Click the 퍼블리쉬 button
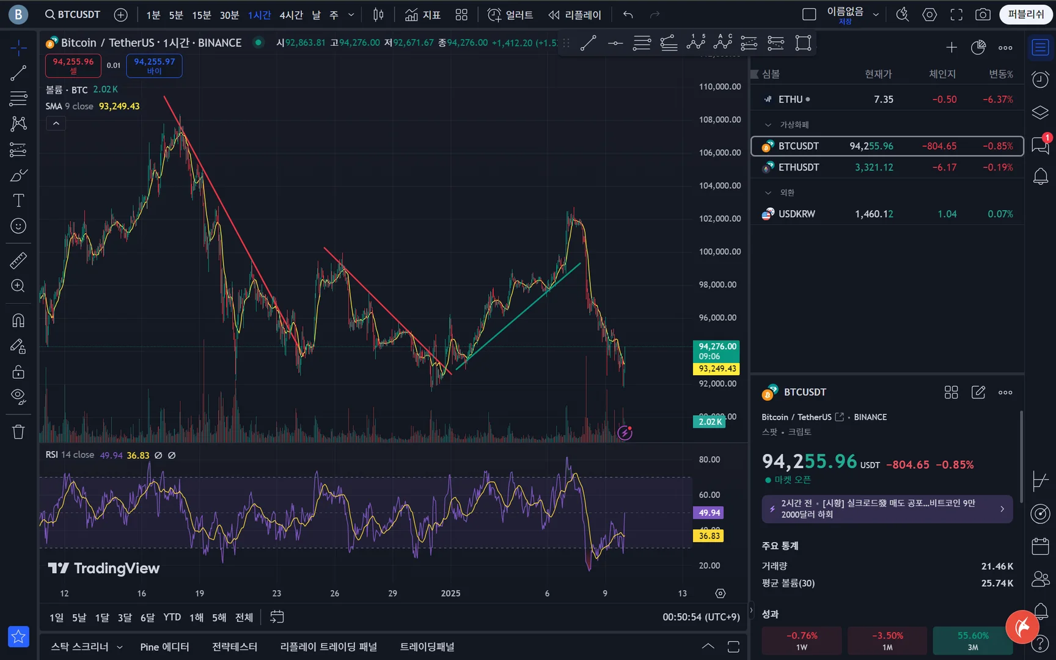The height and width of the screenshot is (660, 1056). [x=1026, y=15]
